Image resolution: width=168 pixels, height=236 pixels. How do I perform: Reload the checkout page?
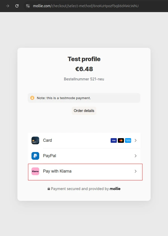pos(17,6)
